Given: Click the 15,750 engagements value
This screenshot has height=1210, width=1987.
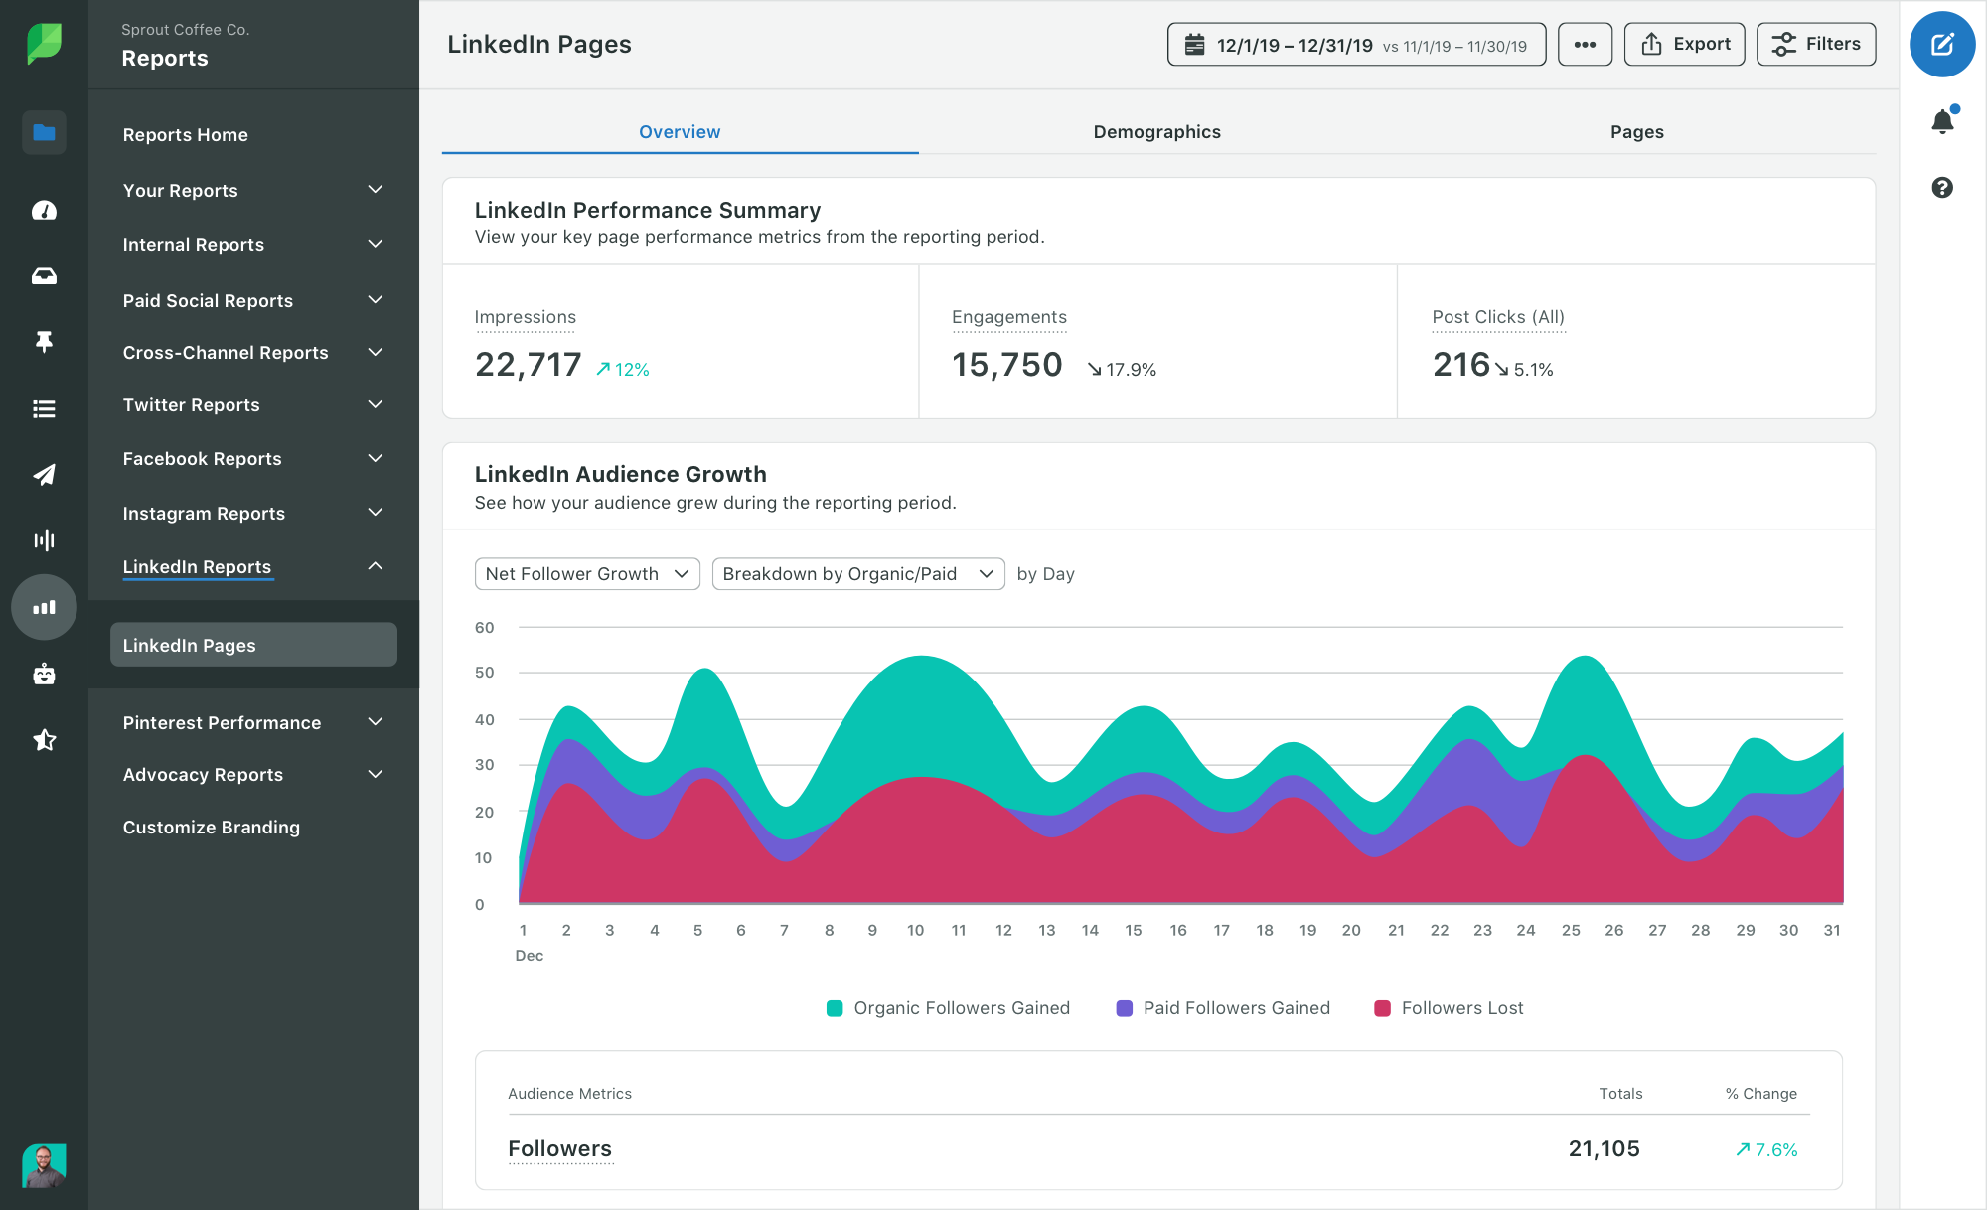Looking at the screenshot, I should [1007, 365].
